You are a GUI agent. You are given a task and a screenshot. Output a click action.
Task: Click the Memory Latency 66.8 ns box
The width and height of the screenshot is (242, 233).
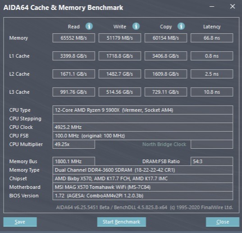point(212,38)
